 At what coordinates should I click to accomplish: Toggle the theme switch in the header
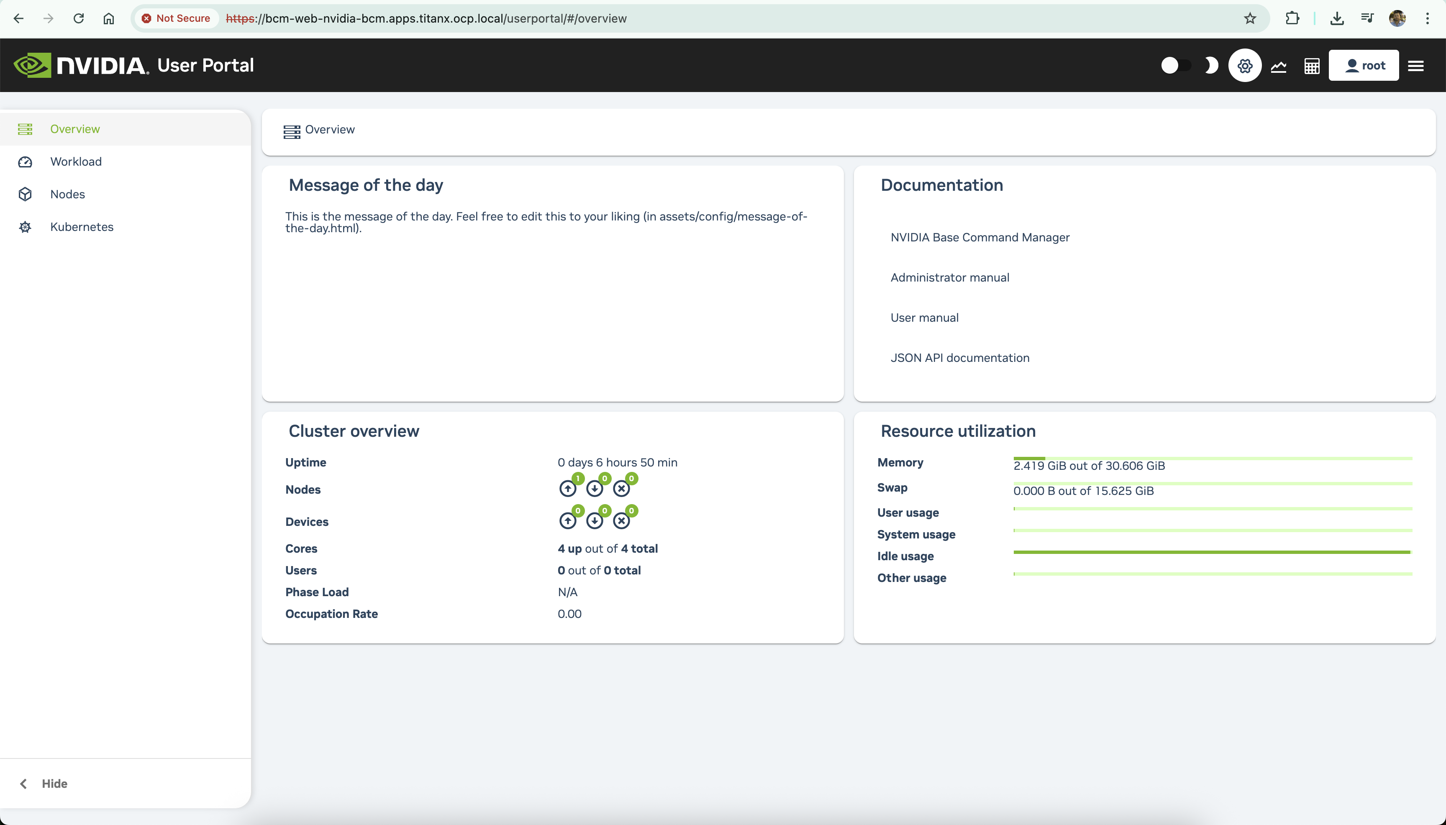[1175, 65]
